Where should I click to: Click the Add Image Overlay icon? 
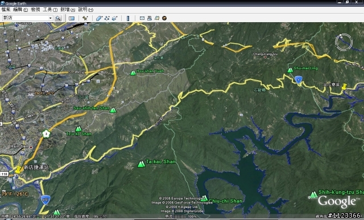[x=115, y=18]
